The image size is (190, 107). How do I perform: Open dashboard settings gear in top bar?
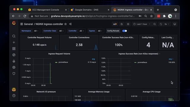[128, 24]
